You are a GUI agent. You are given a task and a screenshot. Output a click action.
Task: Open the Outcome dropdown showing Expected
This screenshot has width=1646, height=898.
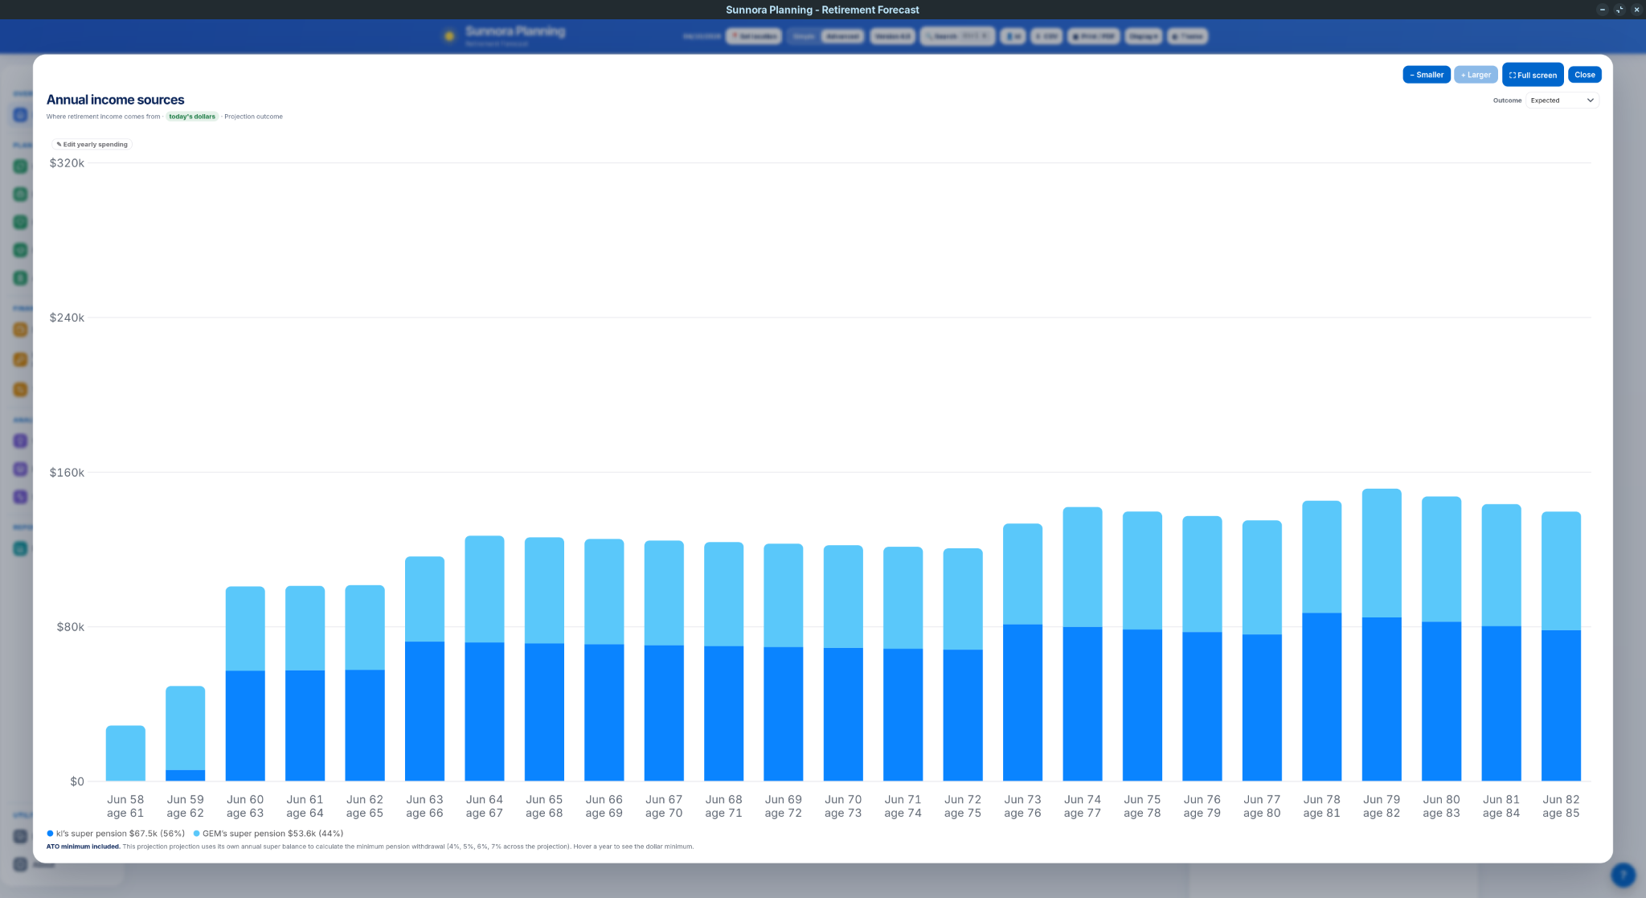(x=1562, y=100)
